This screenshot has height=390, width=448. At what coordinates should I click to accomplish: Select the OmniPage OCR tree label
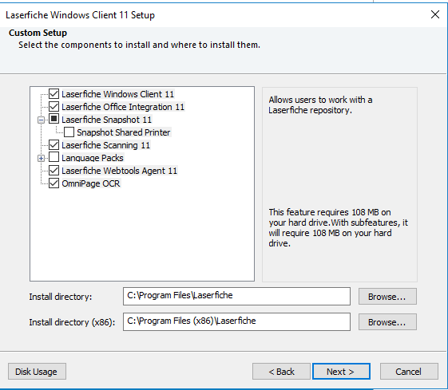click(x=91, y=183)
